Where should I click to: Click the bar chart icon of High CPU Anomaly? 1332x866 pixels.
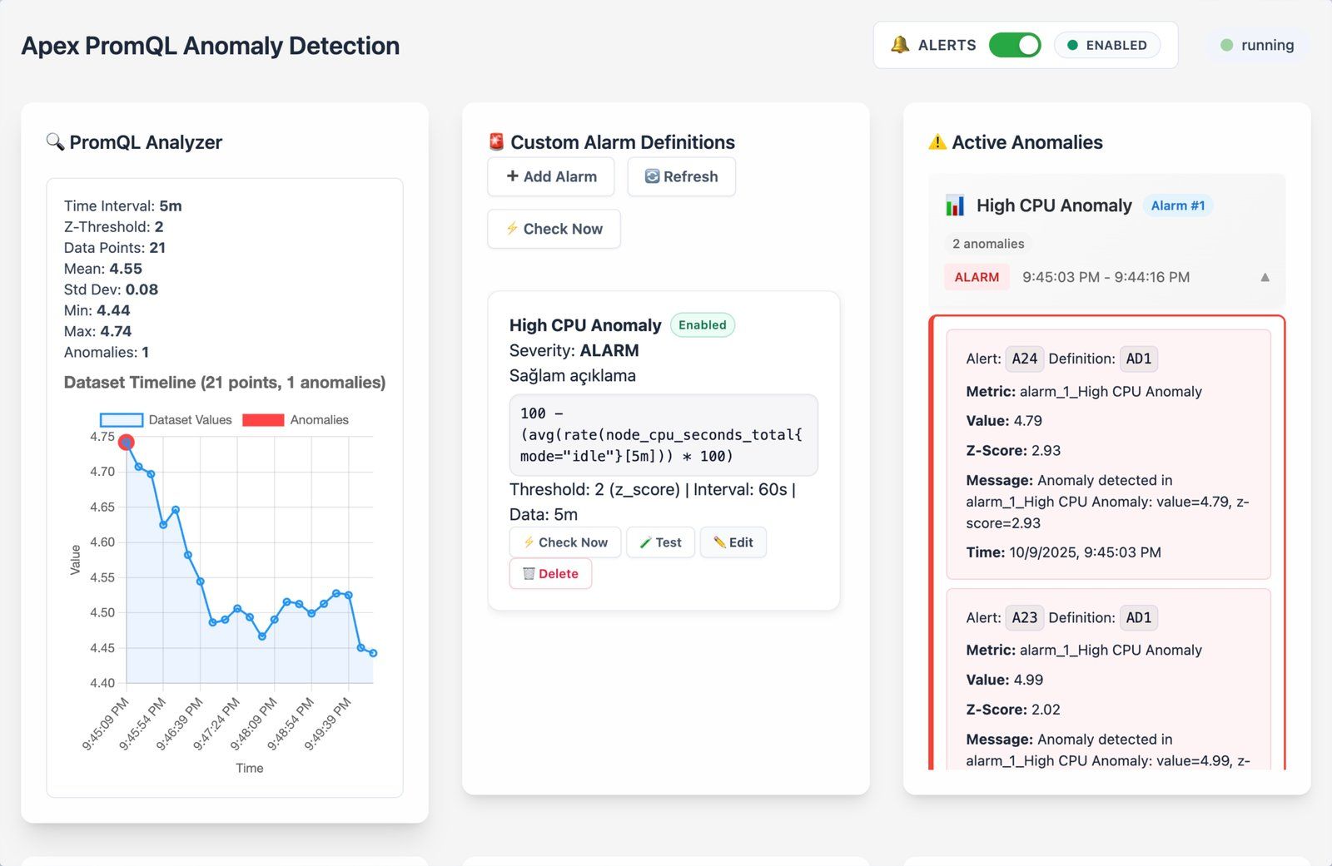(x=955, y=205)
